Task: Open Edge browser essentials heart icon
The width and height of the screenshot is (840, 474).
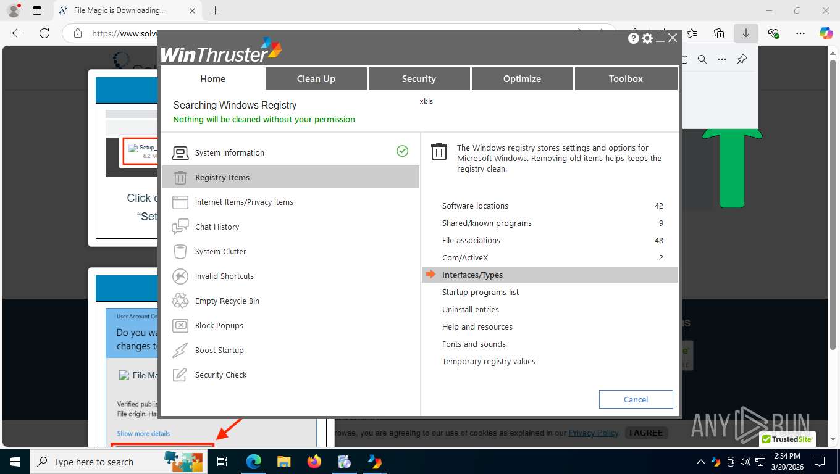Action: (773, 33)
